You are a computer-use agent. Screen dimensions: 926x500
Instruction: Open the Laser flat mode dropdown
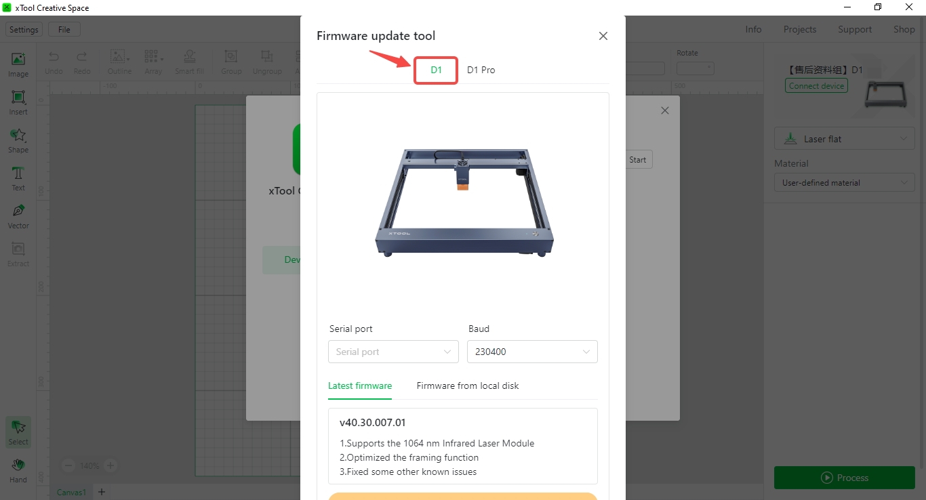[x=845, y=139]
